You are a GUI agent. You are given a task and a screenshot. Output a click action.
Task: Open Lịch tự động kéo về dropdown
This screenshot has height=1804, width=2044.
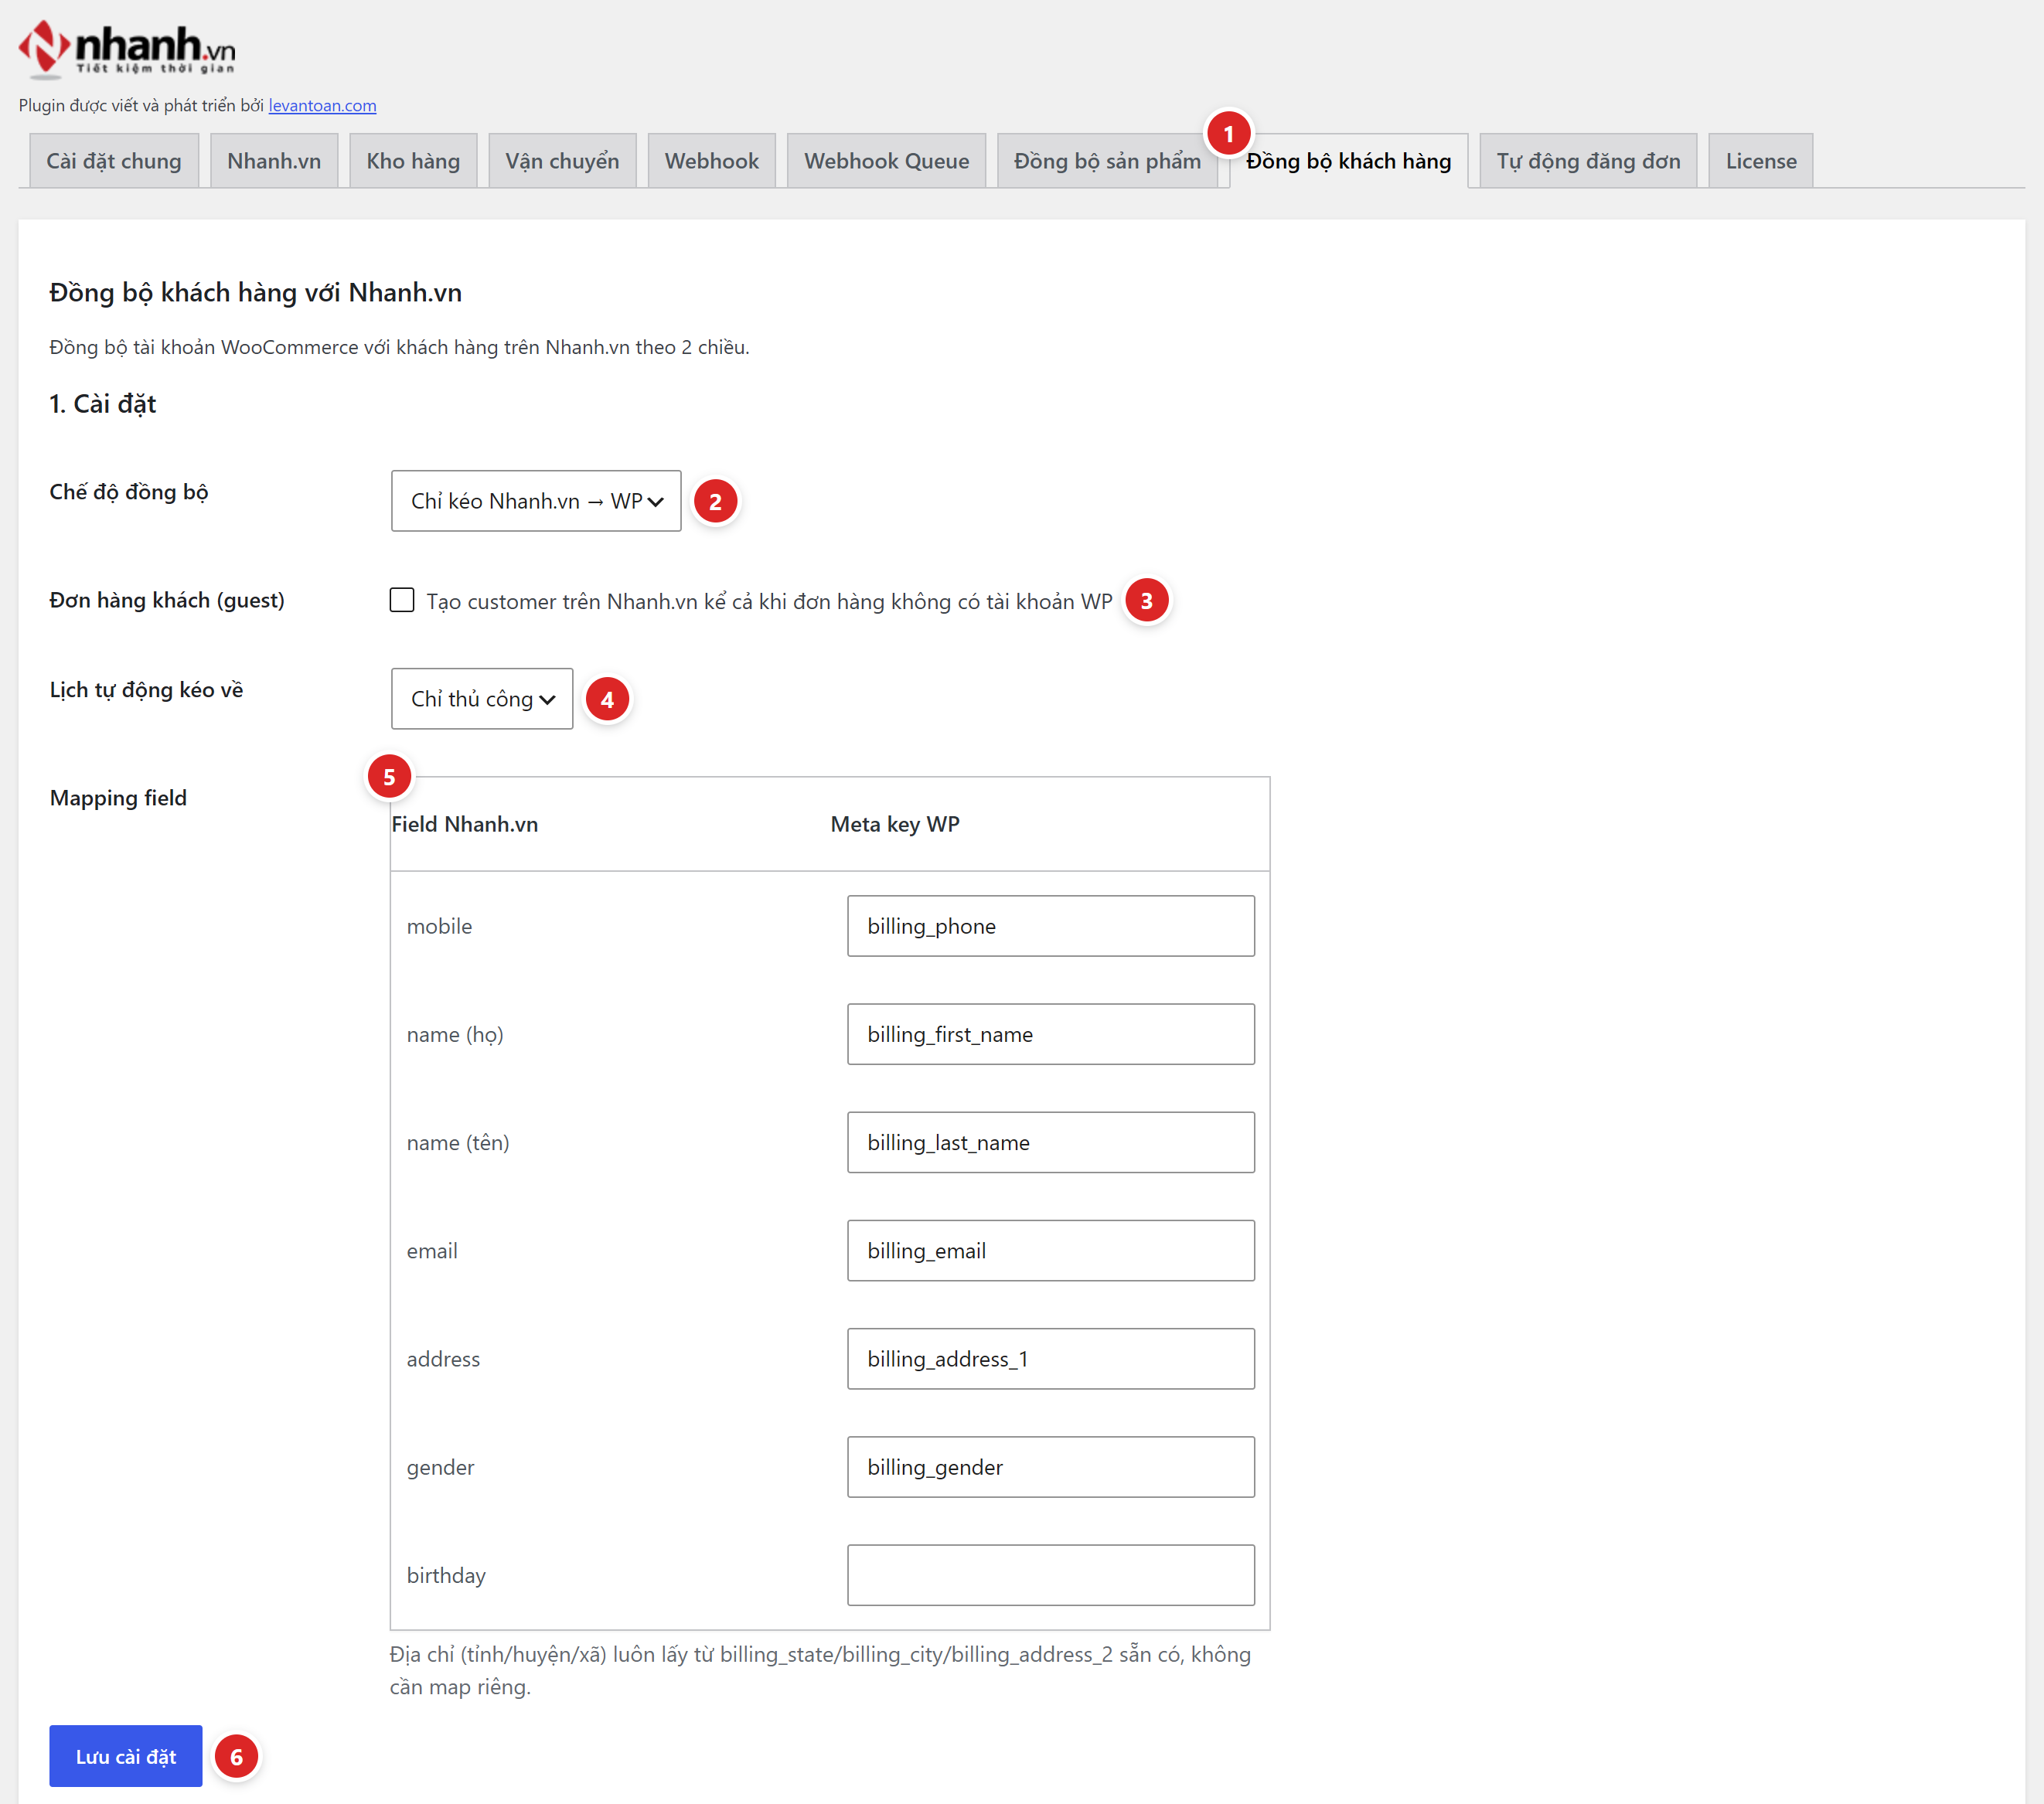pyautogui.click(x=482, y=699)
